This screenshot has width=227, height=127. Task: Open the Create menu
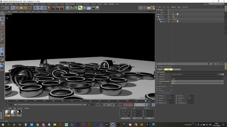click(11, 4)
